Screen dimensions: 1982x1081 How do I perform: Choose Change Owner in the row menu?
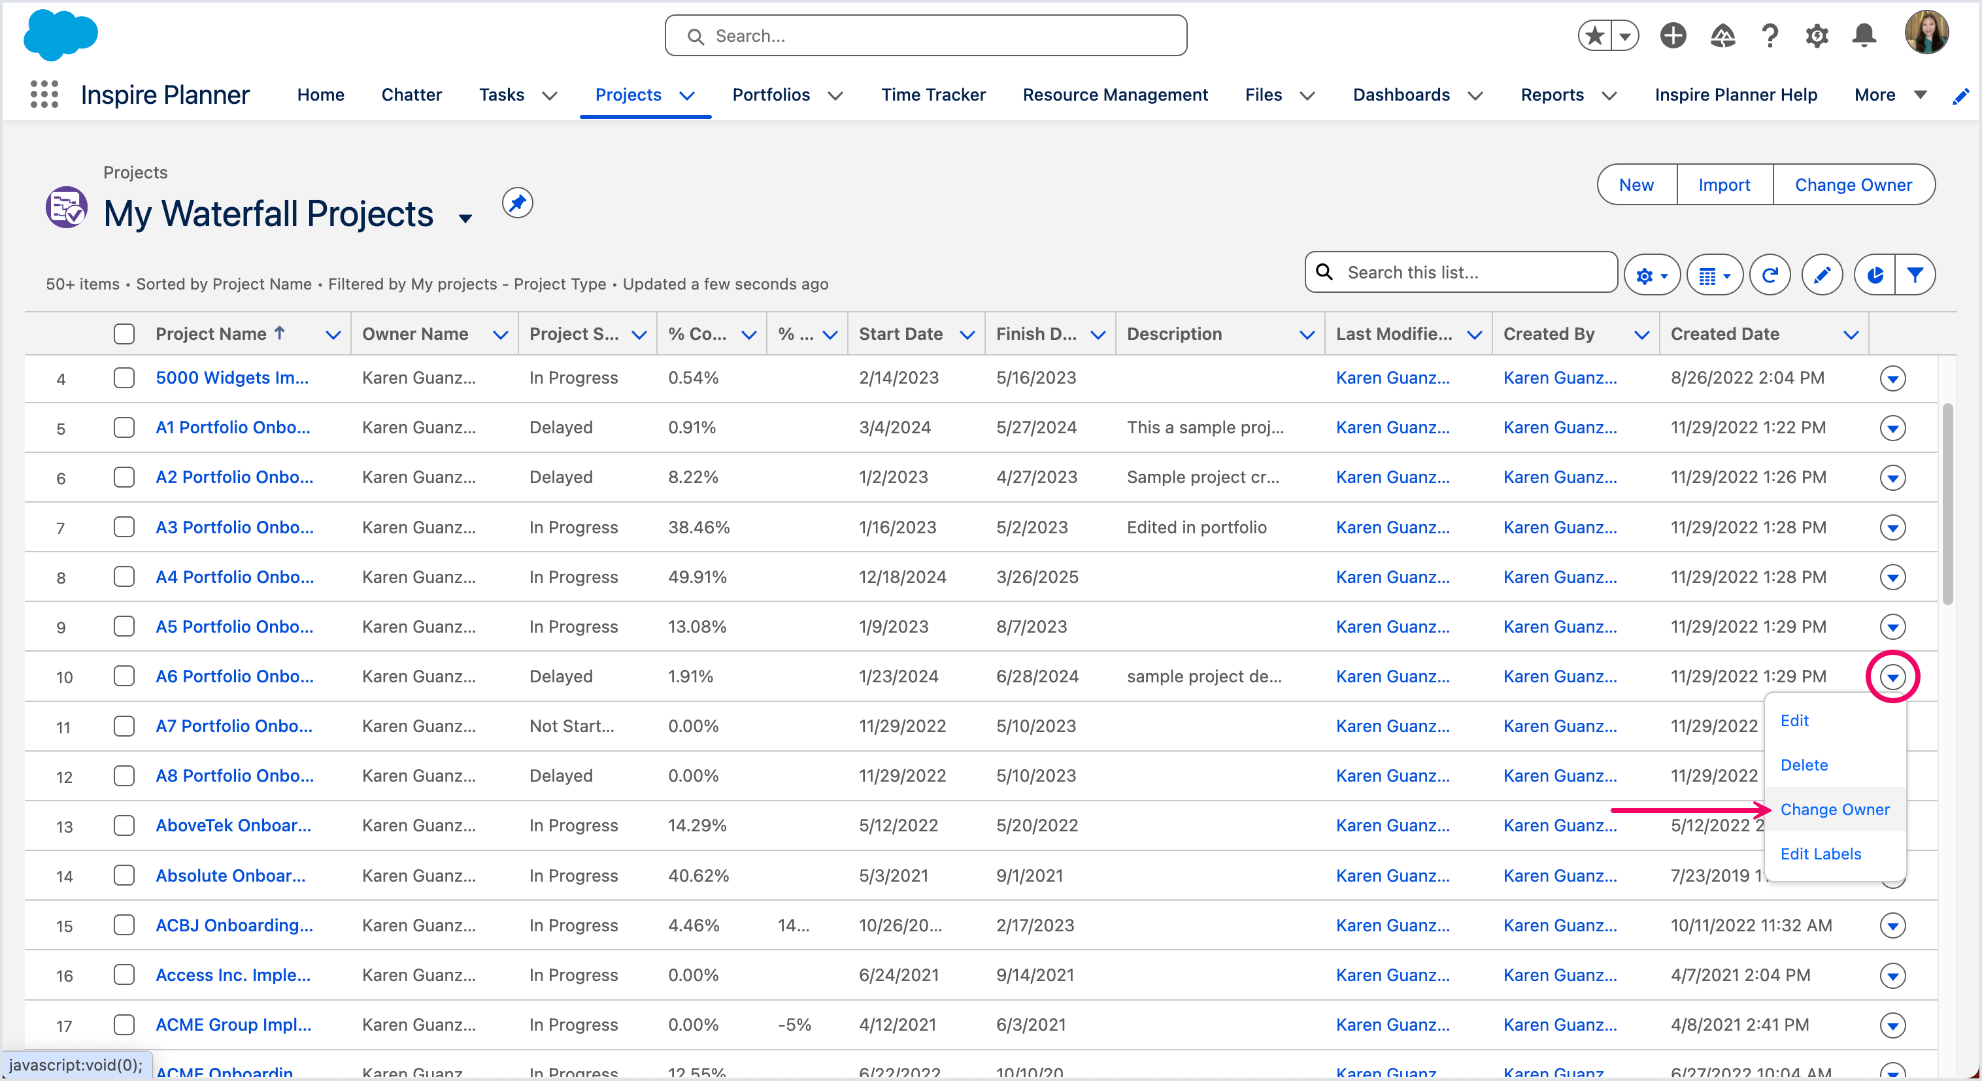click(1834, 809)
